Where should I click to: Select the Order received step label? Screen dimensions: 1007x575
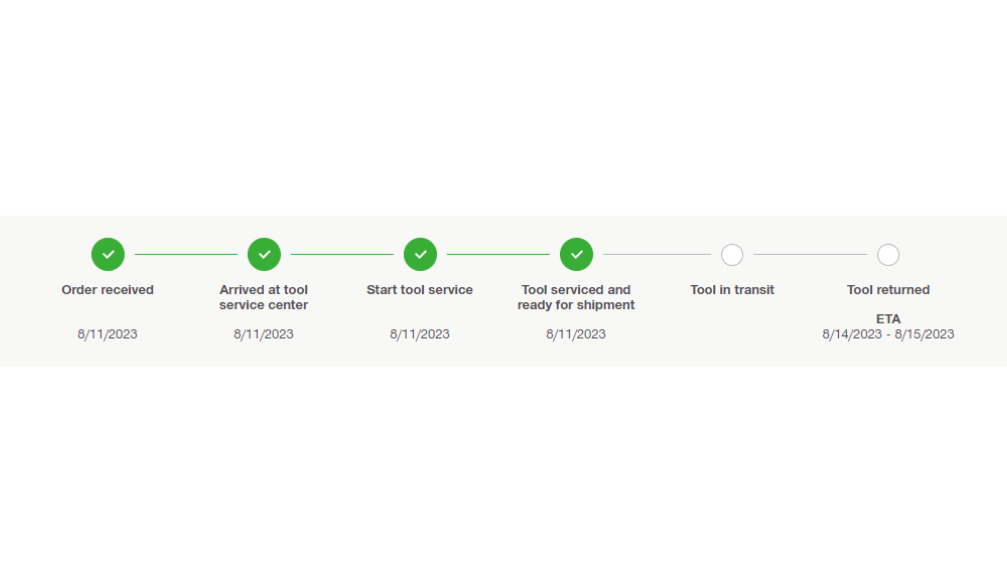click(108, 290)
